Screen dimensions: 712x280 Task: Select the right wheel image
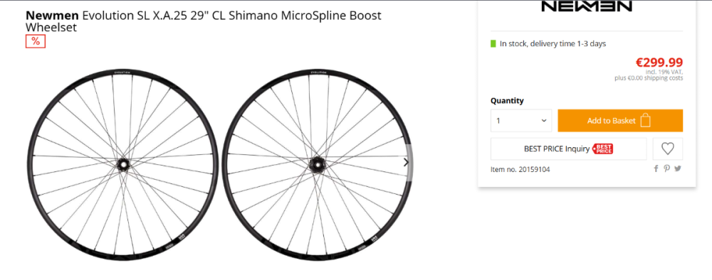coord(317,164)
